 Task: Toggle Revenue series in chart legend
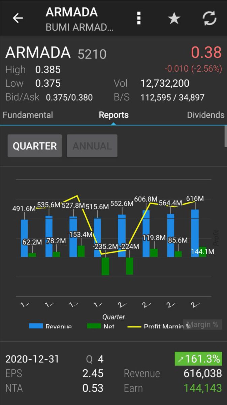[51, 326]
